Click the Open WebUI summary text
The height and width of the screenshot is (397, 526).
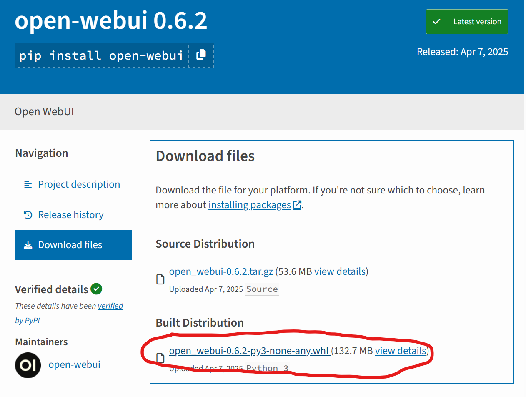44,112
